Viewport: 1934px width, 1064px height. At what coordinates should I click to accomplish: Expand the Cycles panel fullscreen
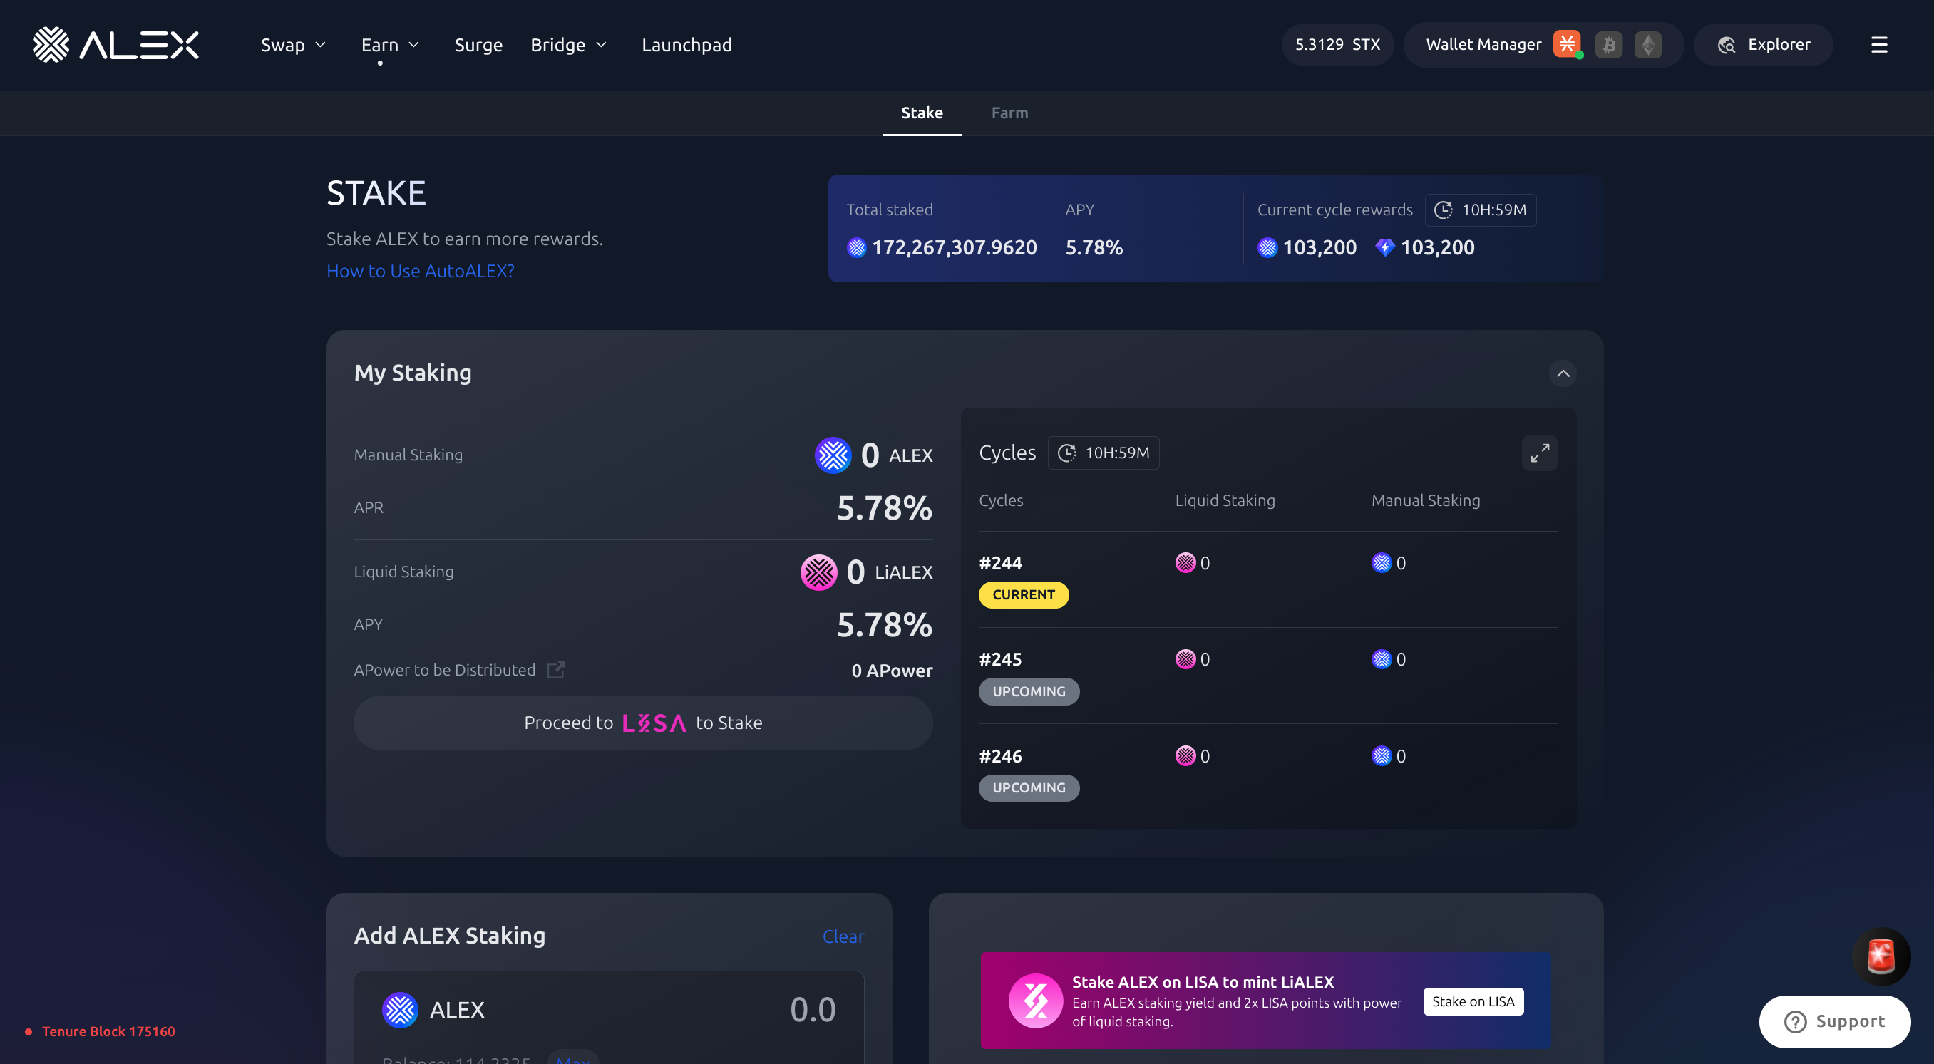point(1539,453)
